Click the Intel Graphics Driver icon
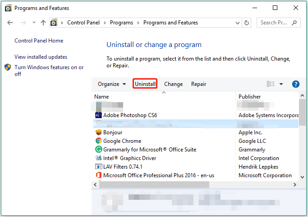308x217 pixels. click(x=98, y=158)
